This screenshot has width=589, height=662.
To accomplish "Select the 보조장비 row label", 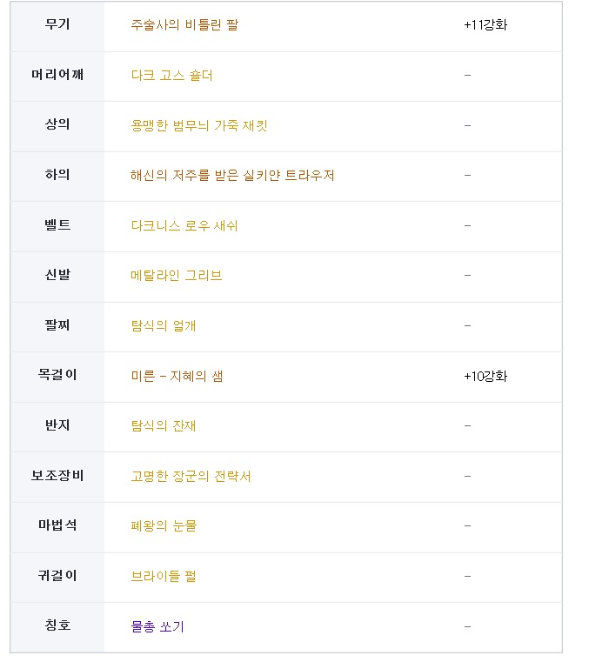I will [57, 476].
